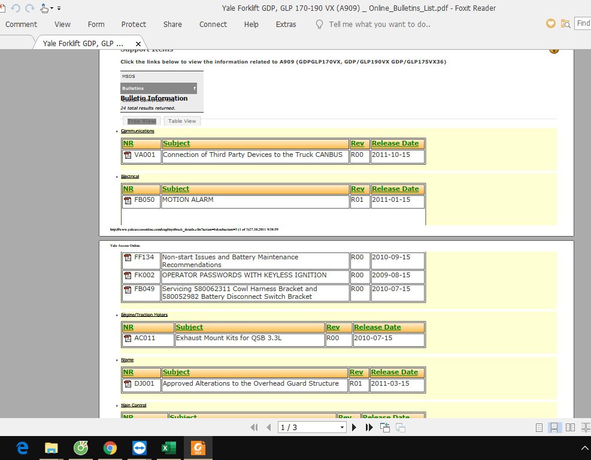Click the Main Control category link
591x460 pixels.
(134, 405)
